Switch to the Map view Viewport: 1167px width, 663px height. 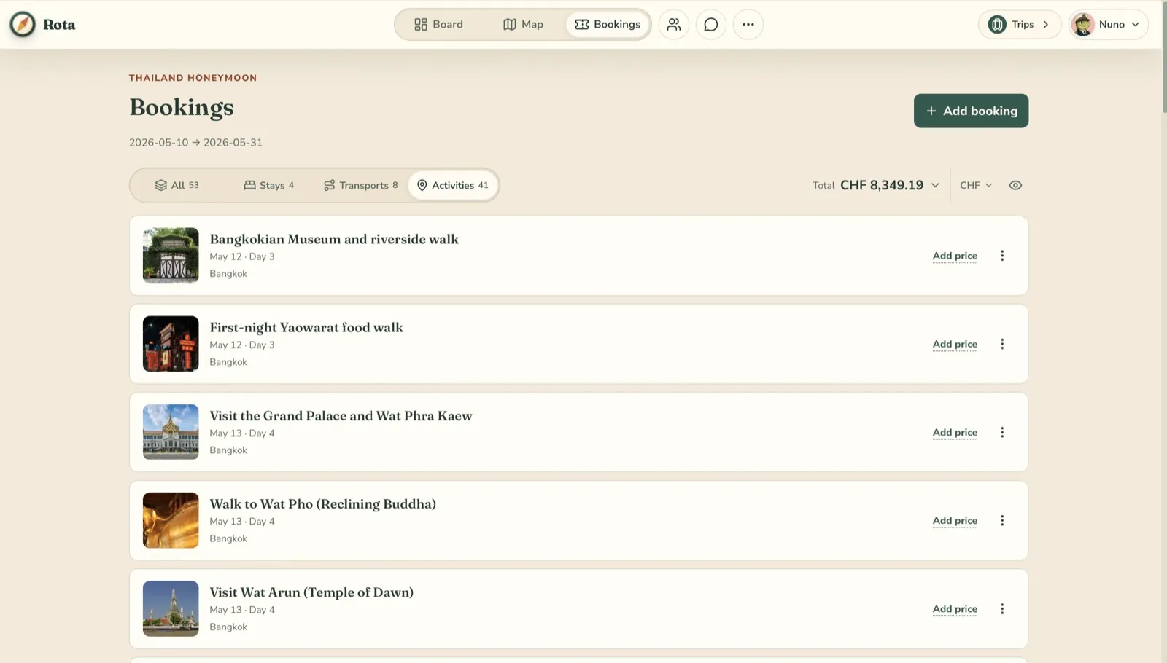coord(523,24)
